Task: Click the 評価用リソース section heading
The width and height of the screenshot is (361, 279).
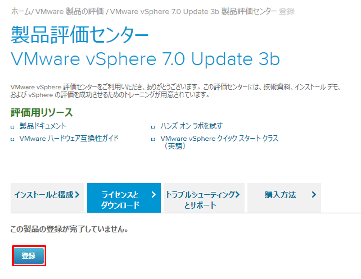Action: point(42,112)
